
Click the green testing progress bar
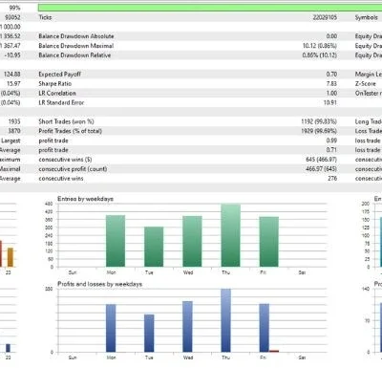pos(210,8)
